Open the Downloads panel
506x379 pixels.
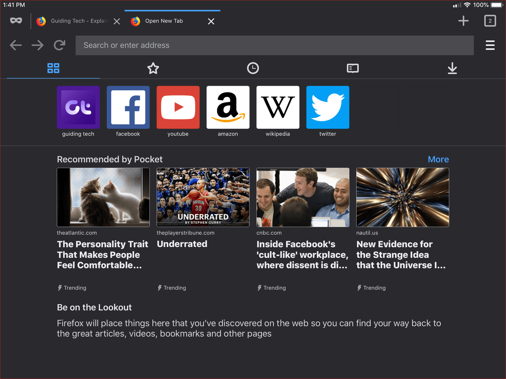pyautogui.click(x=452, y=68)
